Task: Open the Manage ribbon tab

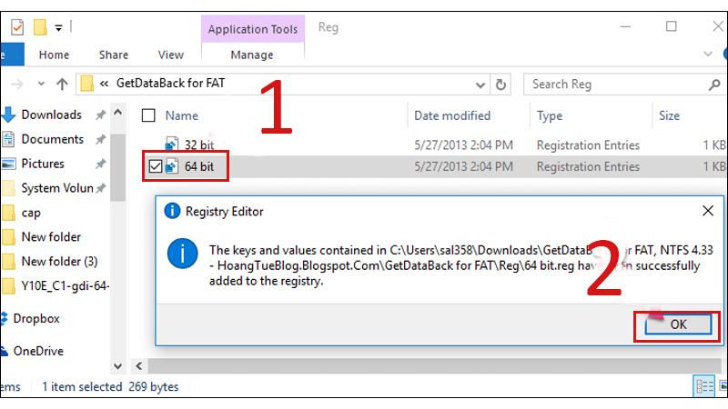Action: tap(252, 55)
